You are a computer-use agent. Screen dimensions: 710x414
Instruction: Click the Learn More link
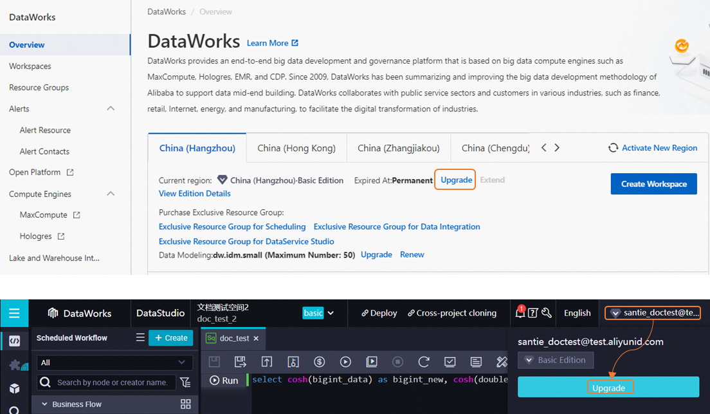273,43
